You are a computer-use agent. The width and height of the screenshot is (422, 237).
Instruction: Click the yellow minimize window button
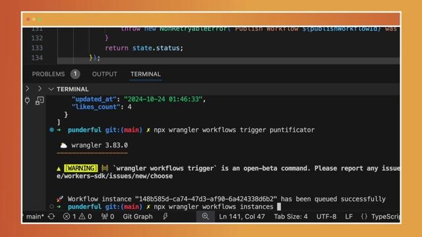[x=34, y=19]
